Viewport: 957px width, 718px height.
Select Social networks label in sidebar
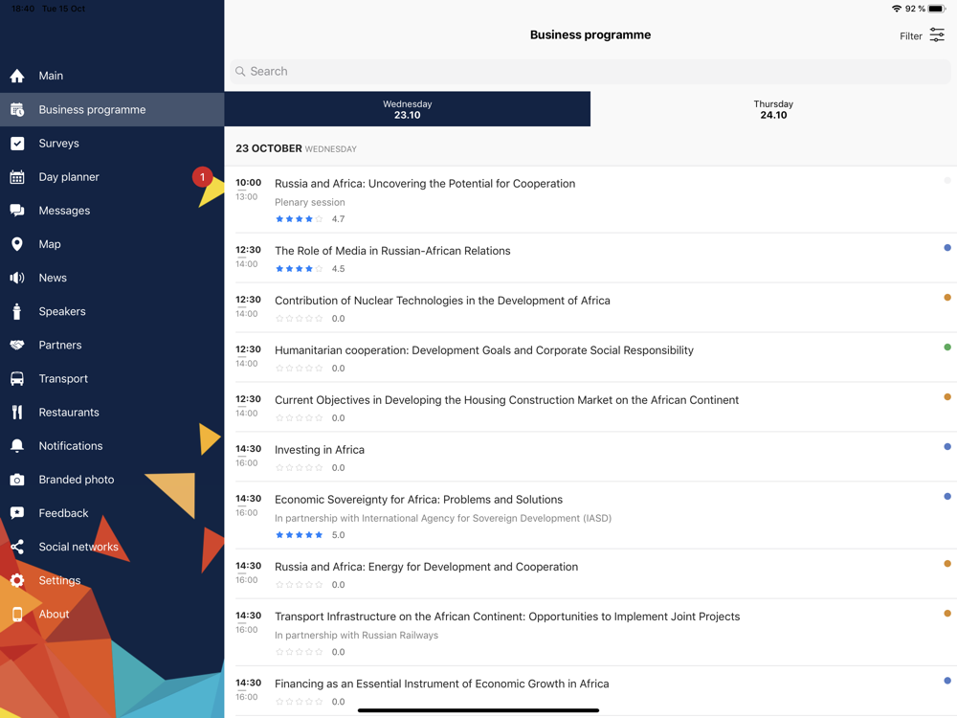coord(78,547)
